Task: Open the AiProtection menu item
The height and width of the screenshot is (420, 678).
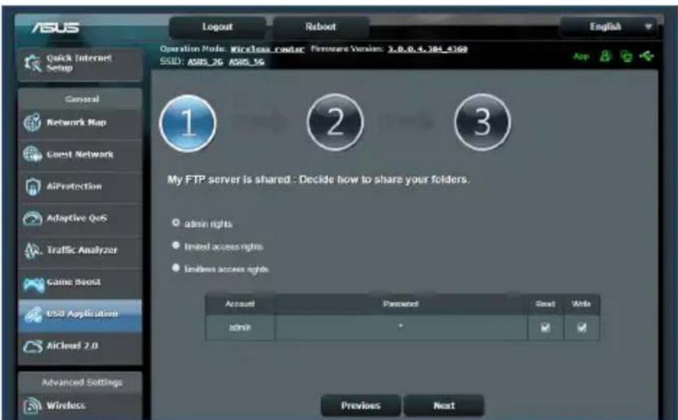Action: click(x=80, y=187)
